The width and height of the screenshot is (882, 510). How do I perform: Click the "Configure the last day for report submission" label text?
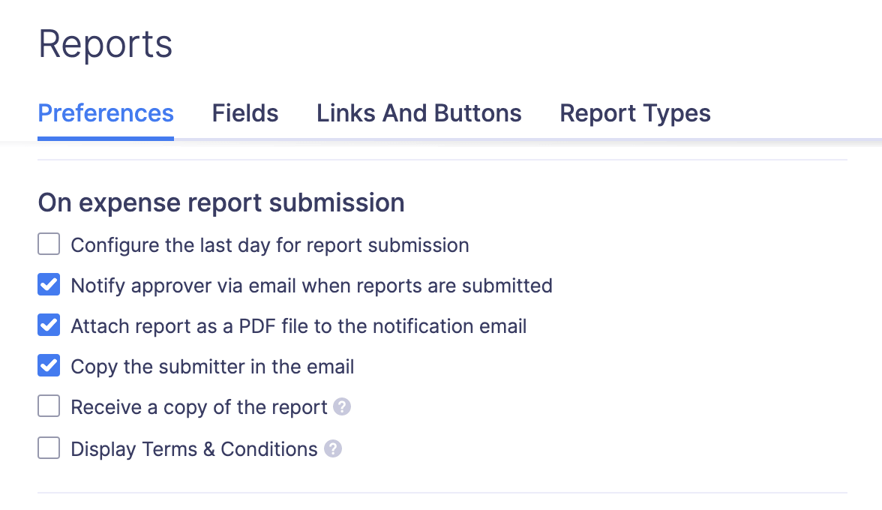click(x=270, y=245)
